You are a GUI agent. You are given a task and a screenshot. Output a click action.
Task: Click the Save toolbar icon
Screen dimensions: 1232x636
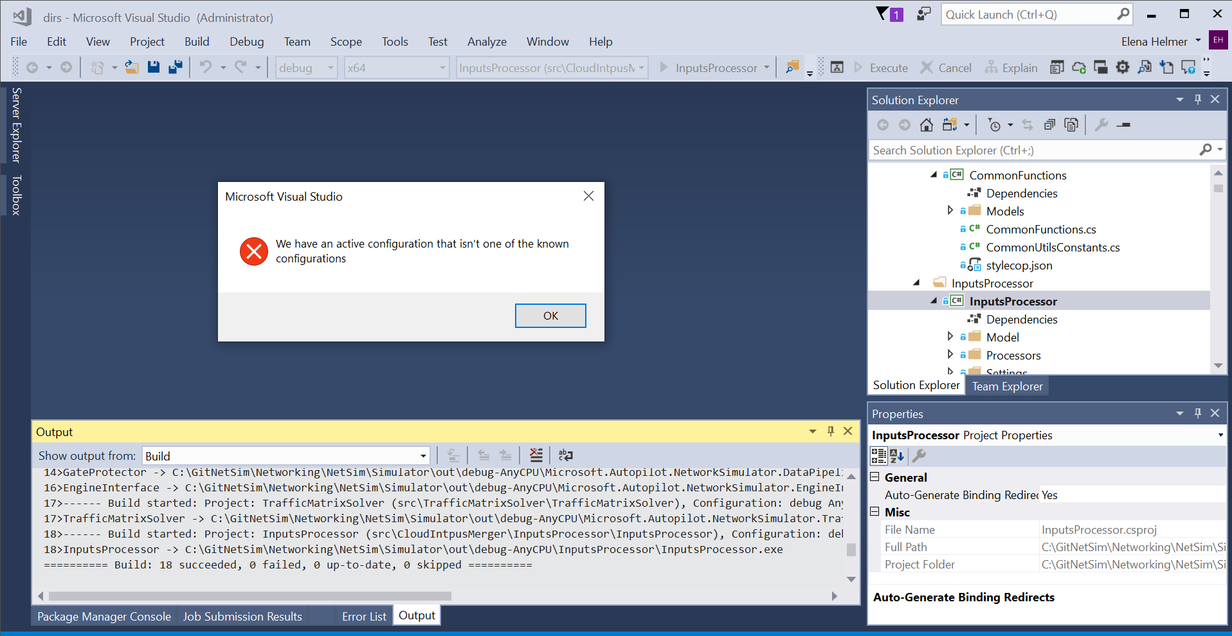pos(154,67)
